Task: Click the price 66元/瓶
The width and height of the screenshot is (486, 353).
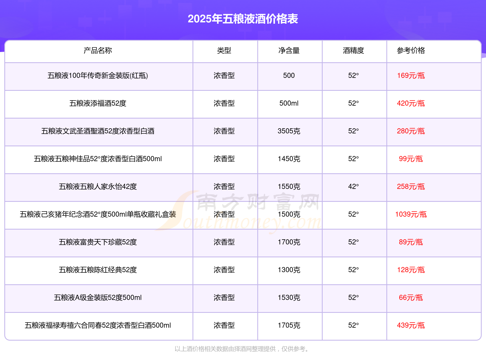Action: [x=411, y=297]
